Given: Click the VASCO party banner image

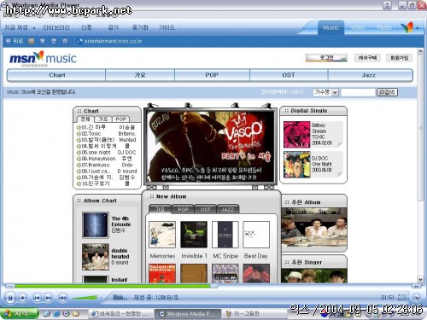Looking at the screenshot, I should 210,147.
